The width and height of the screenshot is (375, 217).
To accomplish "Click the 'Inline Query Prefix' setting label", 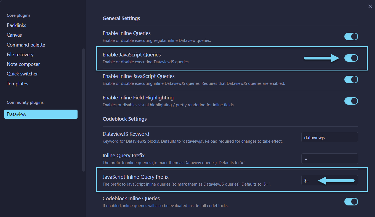I will pyautogui.click(x=124, y=156).
